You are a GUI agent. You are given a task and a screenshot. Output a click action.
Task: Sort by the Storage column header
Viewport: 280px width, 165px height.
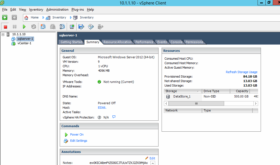click(183, 91)
